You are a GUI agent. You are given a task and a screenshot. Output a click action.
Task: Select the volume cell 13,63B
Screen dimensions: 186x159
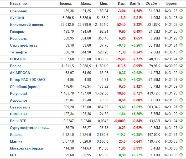click(154, 121)
